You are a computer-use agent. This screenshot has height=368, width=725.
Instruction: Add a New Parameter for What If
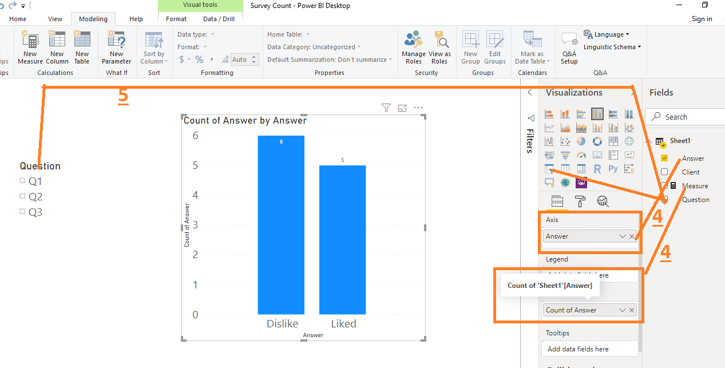(116, 48)
